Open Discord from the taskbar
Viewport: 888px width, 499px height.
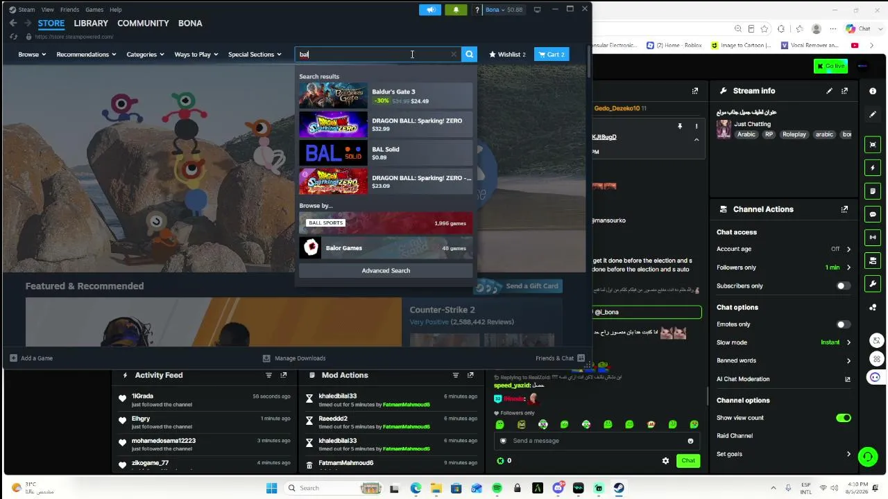tap(558, 488)
